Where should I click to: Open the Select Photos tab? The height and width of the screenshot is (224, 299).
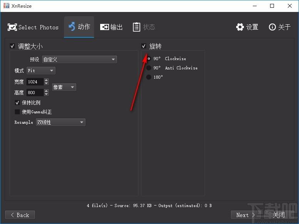(33, 27)
